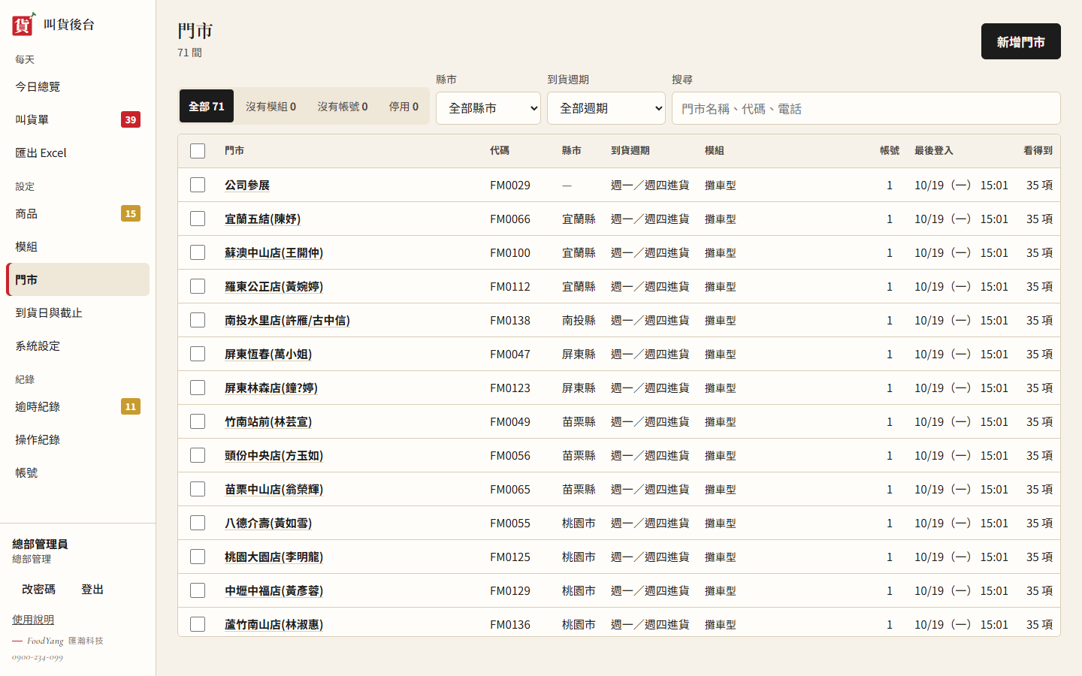Click the 最後登入 column header
The image size is (1082, 676).
pos(934,150)
